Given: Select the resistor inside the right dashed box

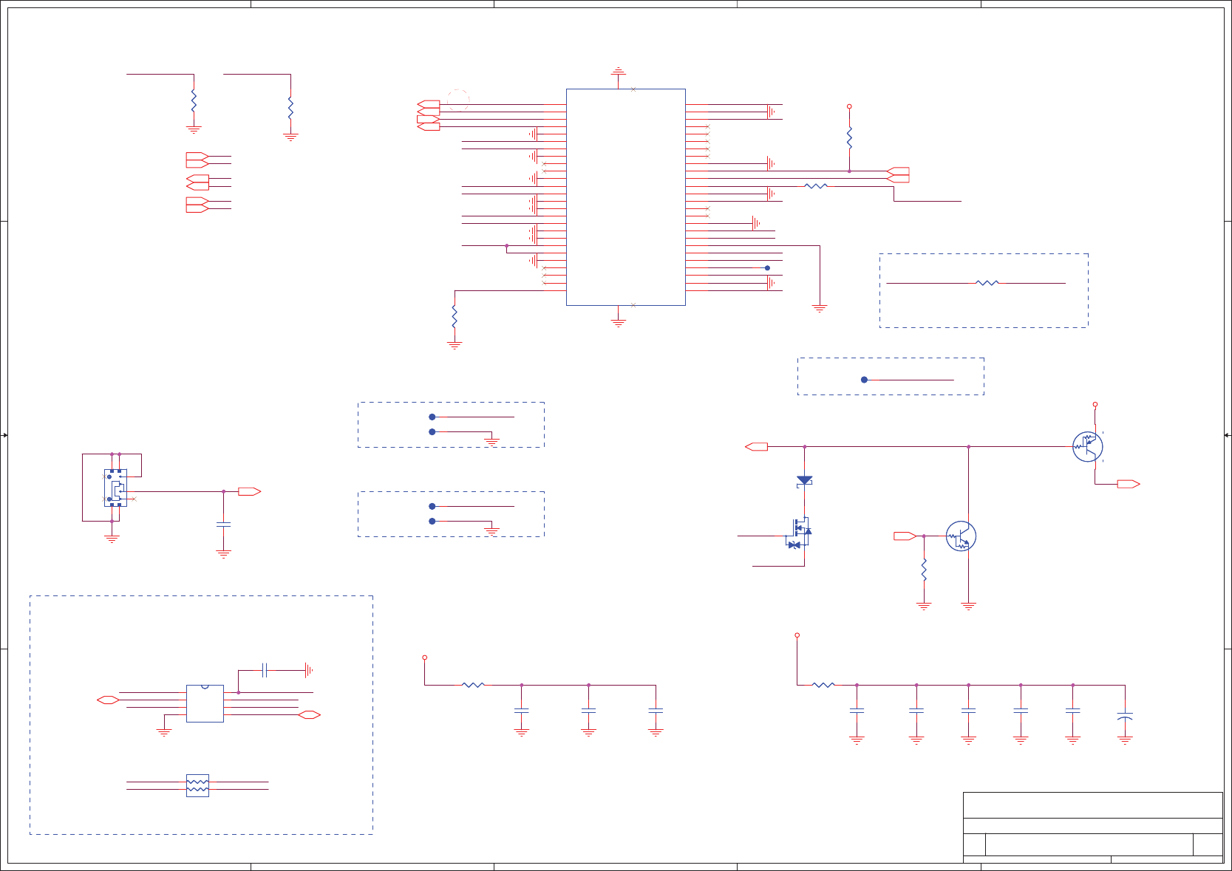Looking at the screenshot, I should click(x=987, y=283).
